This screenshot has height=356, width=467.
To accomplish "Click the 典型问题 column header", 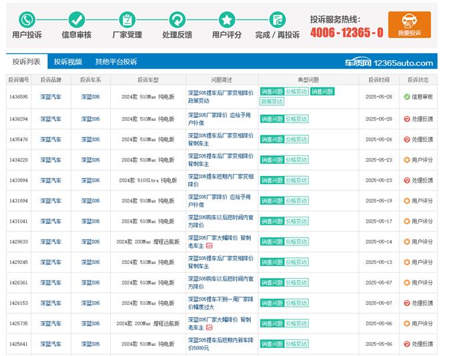I will coord(308,80).
